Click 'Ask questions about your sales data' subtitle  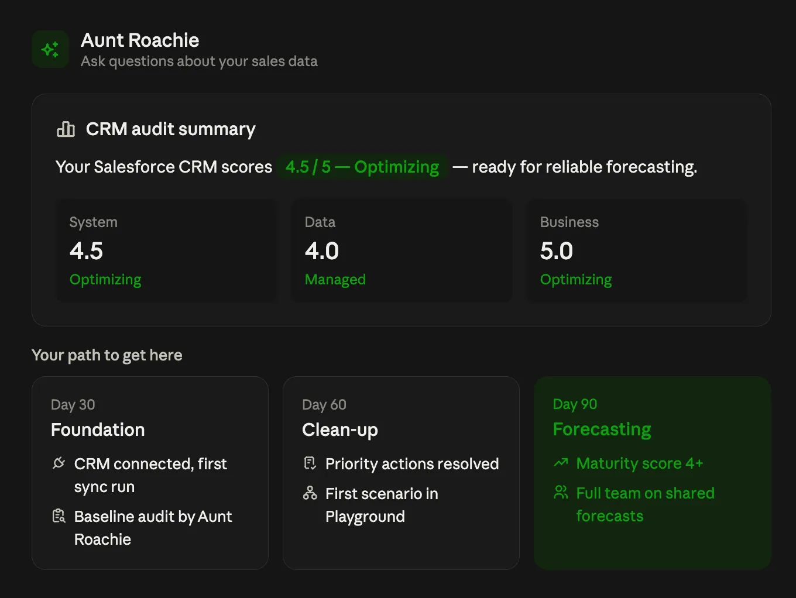[x=199, y=61]
